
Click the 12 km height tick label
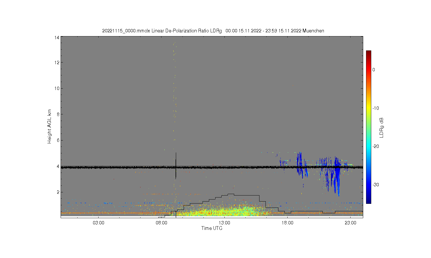[57, 62]
